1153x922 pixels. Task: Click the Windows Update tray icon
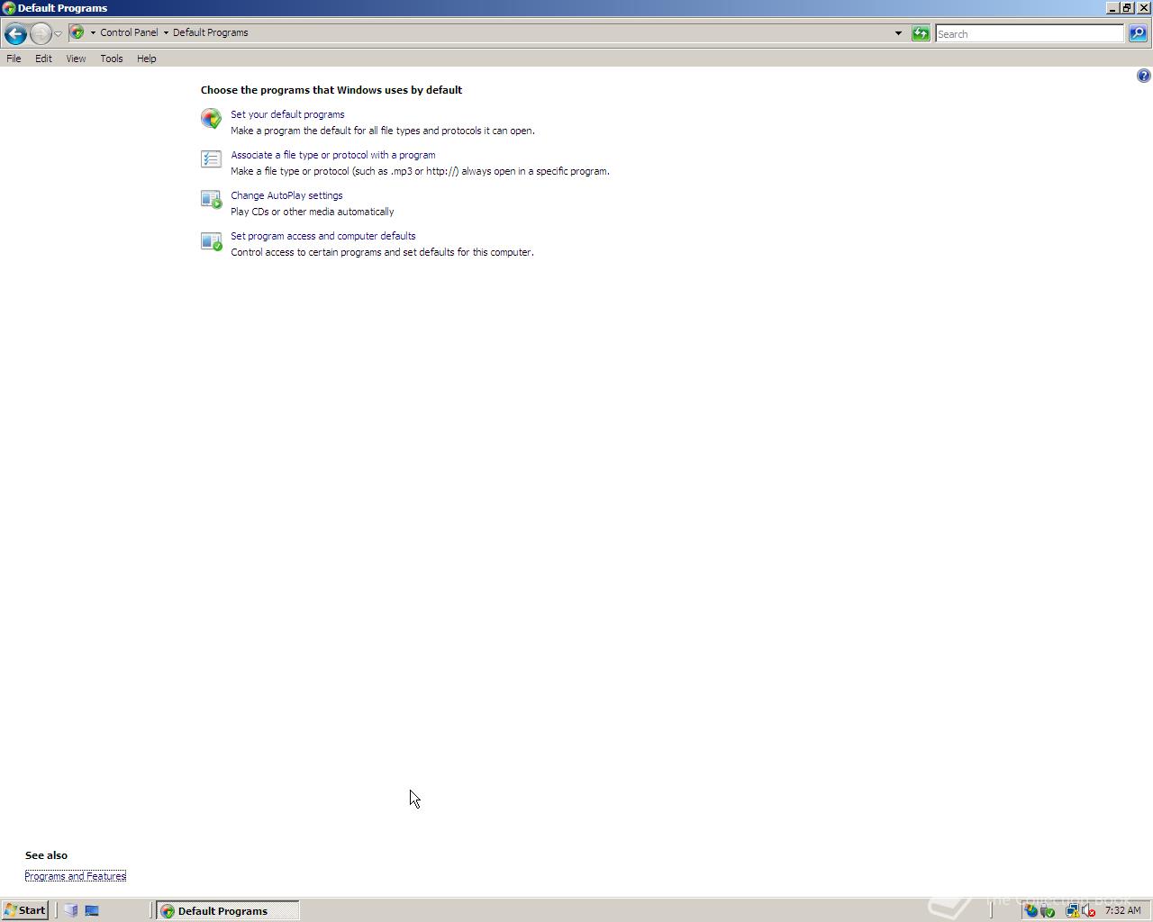pyautogui.click(x=1031, y=910)
